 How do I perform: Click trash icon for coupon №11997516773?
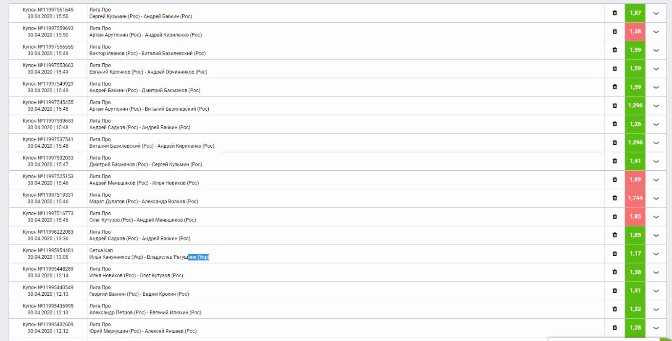pos(614,216)
